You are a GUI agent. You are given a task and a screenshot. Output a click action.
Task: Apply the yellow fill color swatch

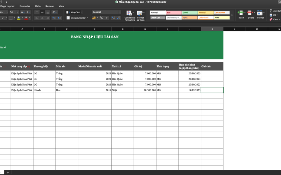click(x=19, y=18)
